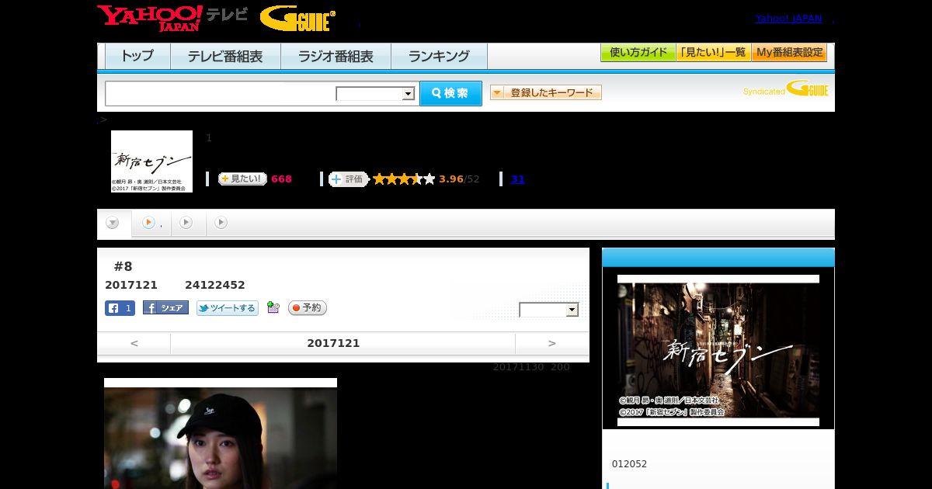Click the episode photo of woman in cap
The height and width of the screenshot is (489, 932).
(221, 434)
